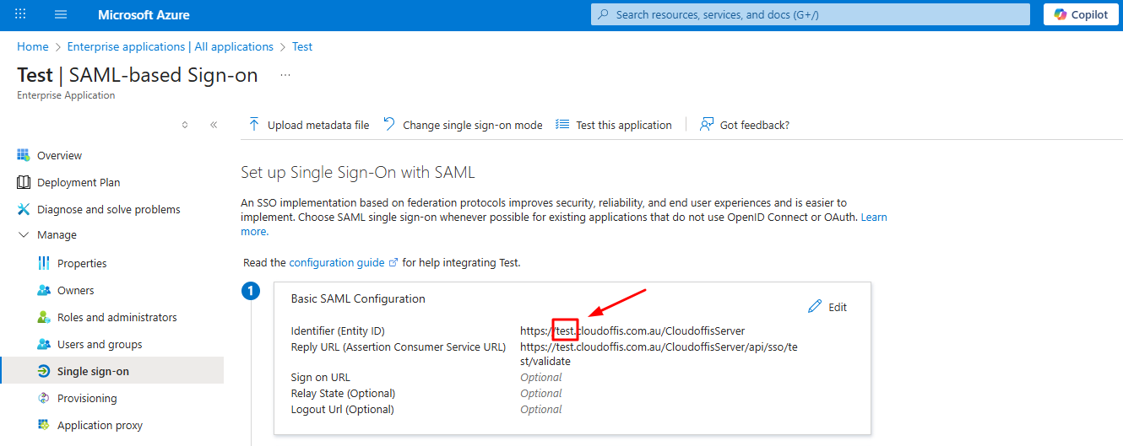Open Diagnose and solve problems
This screenshot has height=446, width=1123.
tap(108, 210)
